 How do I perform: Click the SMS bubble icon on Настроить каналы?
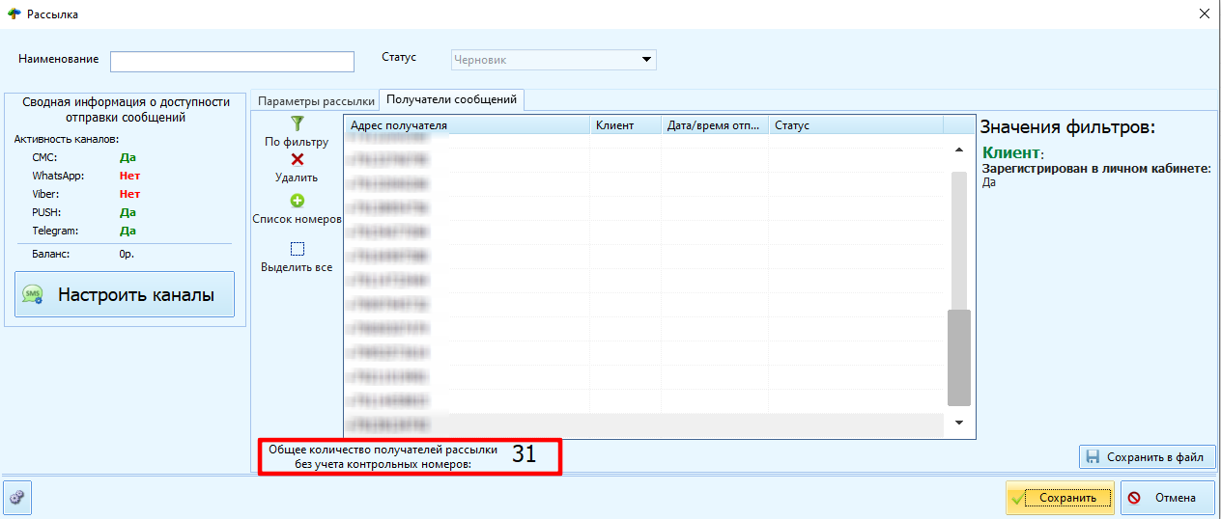click(33, 294)
